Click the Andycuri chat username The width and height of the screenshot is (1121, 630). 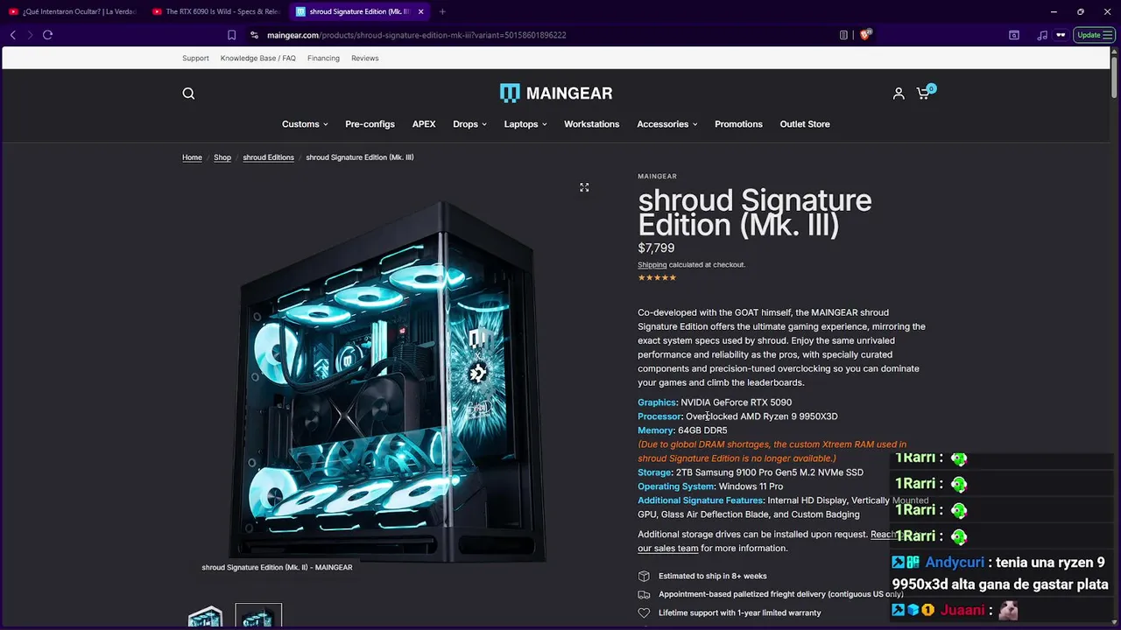coord(954,563)
